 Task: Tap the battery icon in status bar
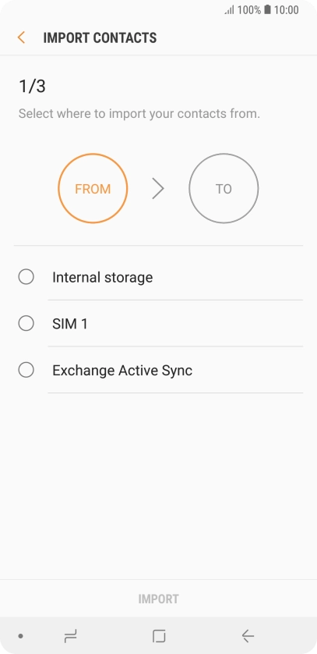click(x=267, y=9)
